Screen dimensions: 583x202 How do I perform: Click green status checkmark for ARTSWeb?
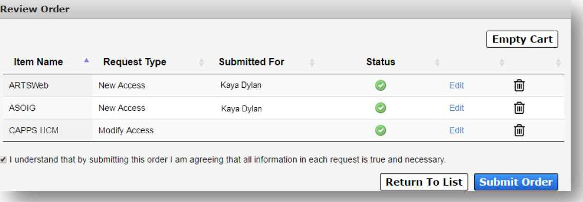tap(380, 86)
